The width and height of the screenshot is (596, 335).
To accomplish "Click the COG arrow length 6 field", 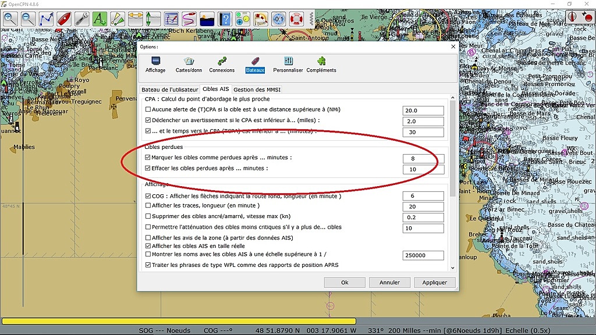I will point(423,195).
